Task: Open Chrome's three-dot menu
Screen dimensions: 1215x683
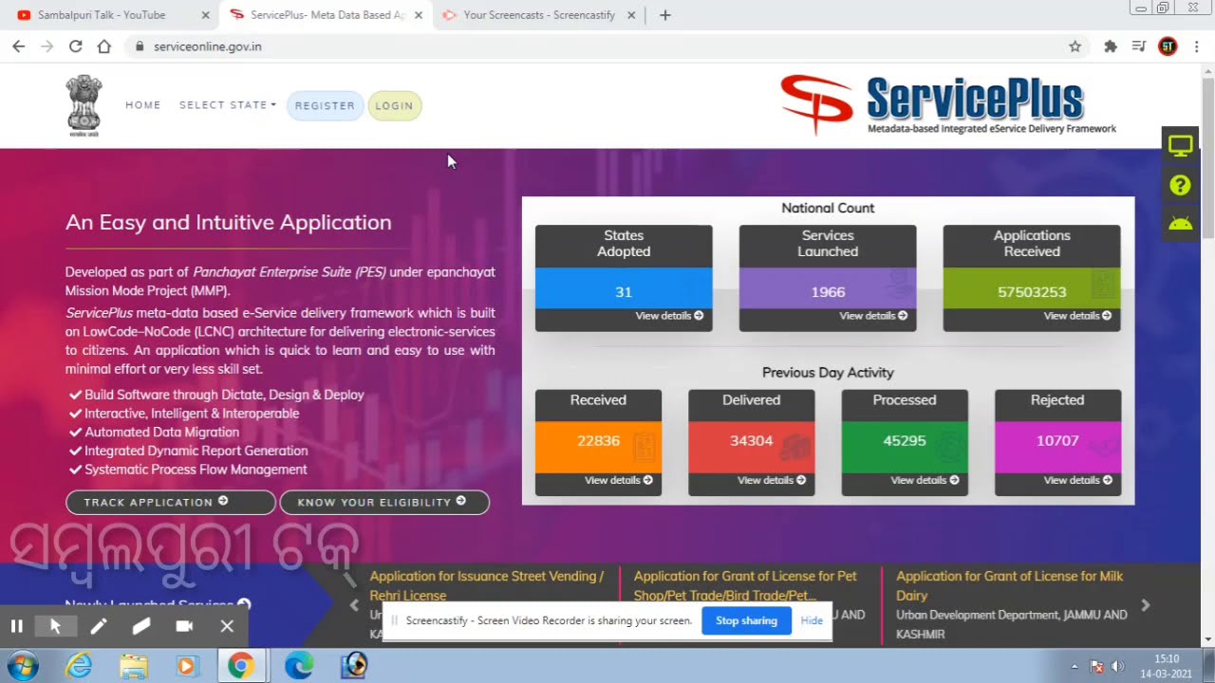Action: coord(1196,46)
